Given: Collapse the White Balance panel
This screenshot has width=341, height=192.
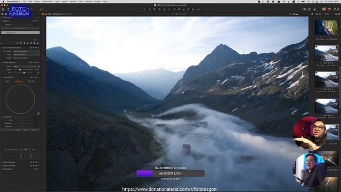Looking at the screenshot, I should (2, 62).
